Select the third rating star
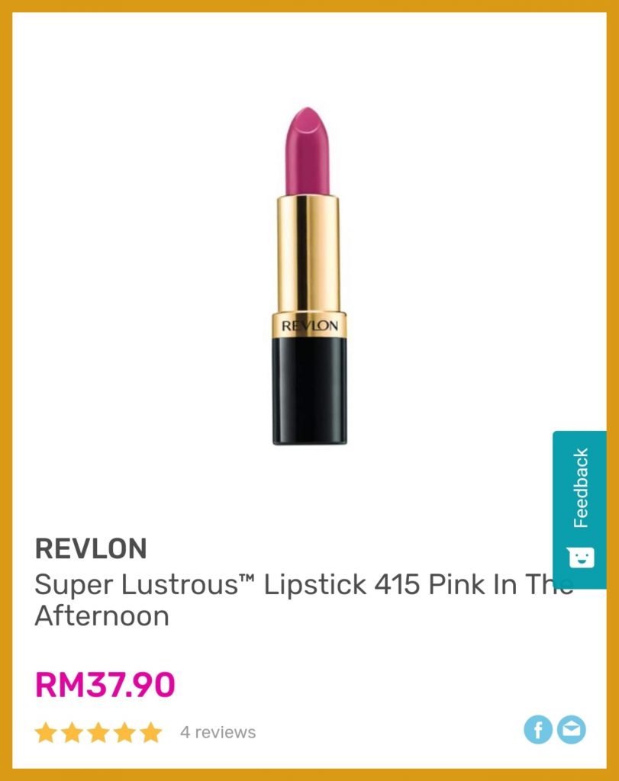The image size is (619, 781). [x=98, y=733]
